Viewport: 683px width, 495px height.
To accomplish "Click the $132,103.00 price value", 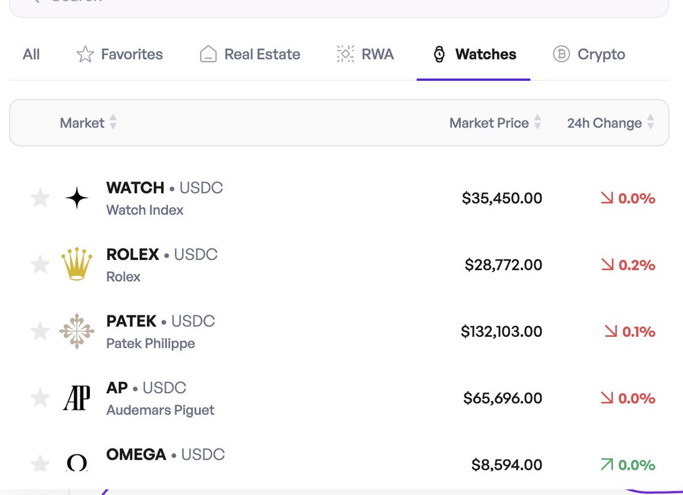I will pos(501,332).
